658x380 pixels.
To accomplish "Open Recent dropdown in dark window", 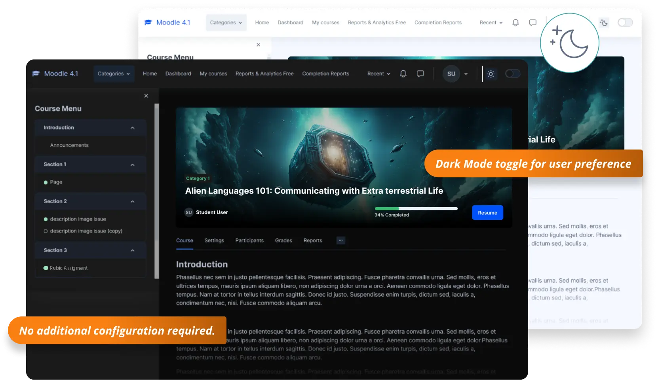I will pos(379,74).
